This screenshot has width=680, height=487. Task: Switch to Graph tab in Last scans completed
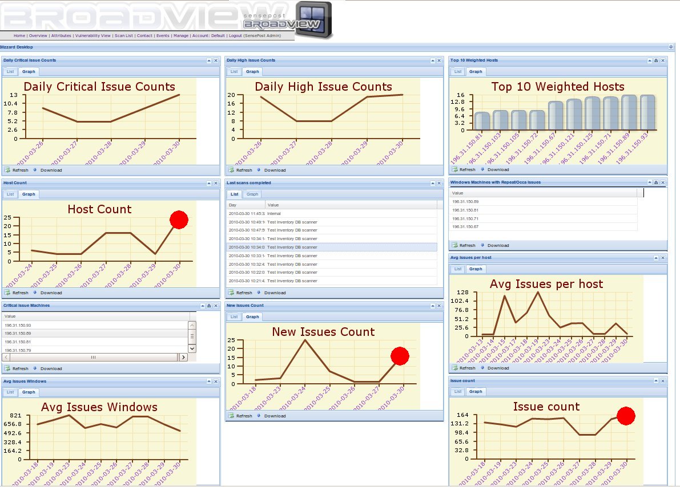252,194
